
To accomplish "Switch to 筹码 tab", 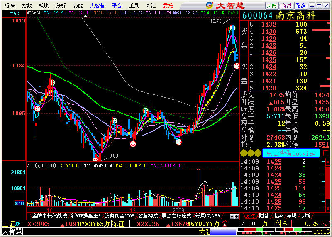I will (291, 216).
